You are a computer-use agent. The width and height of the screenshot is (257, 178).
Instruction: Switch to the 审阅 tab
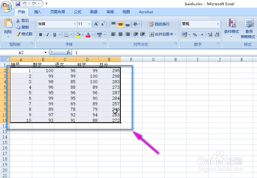click(x=110, y=12)
